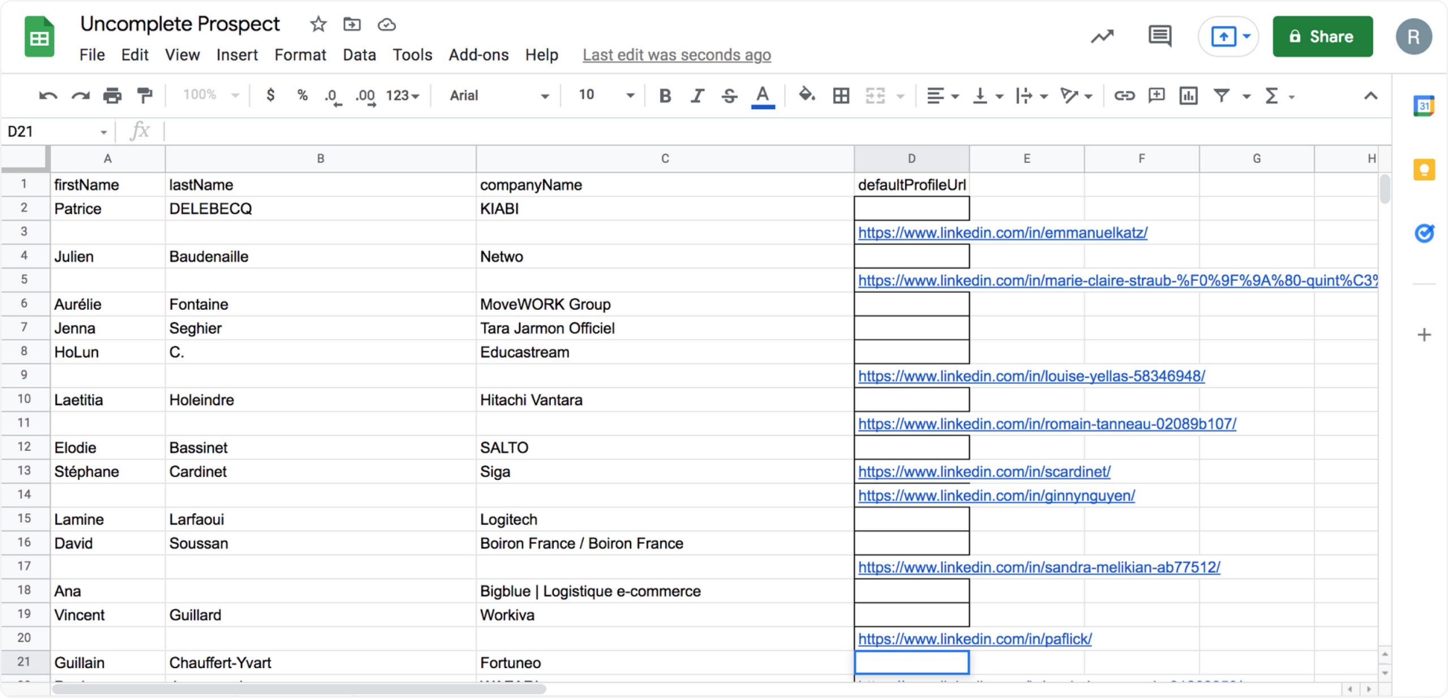Click the Move to folder icon

click(352, 24)
